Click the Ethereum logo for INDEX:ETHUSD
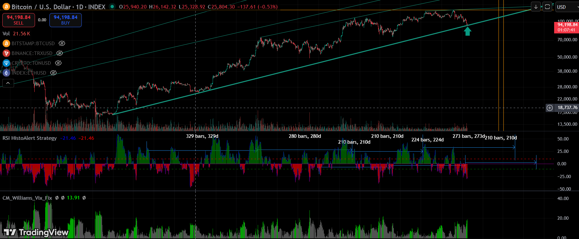 pyautogui.click(x=6, y=73)
